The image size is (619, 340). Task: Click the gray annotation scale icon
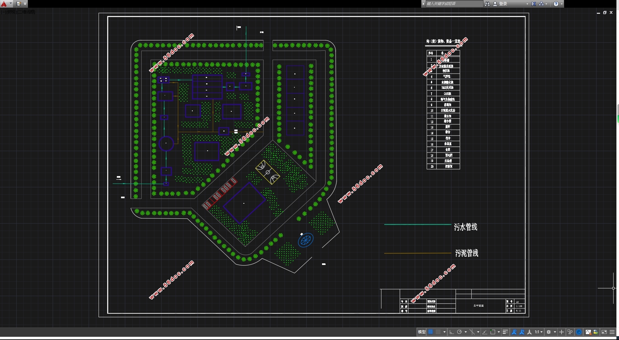coord(529,332)
